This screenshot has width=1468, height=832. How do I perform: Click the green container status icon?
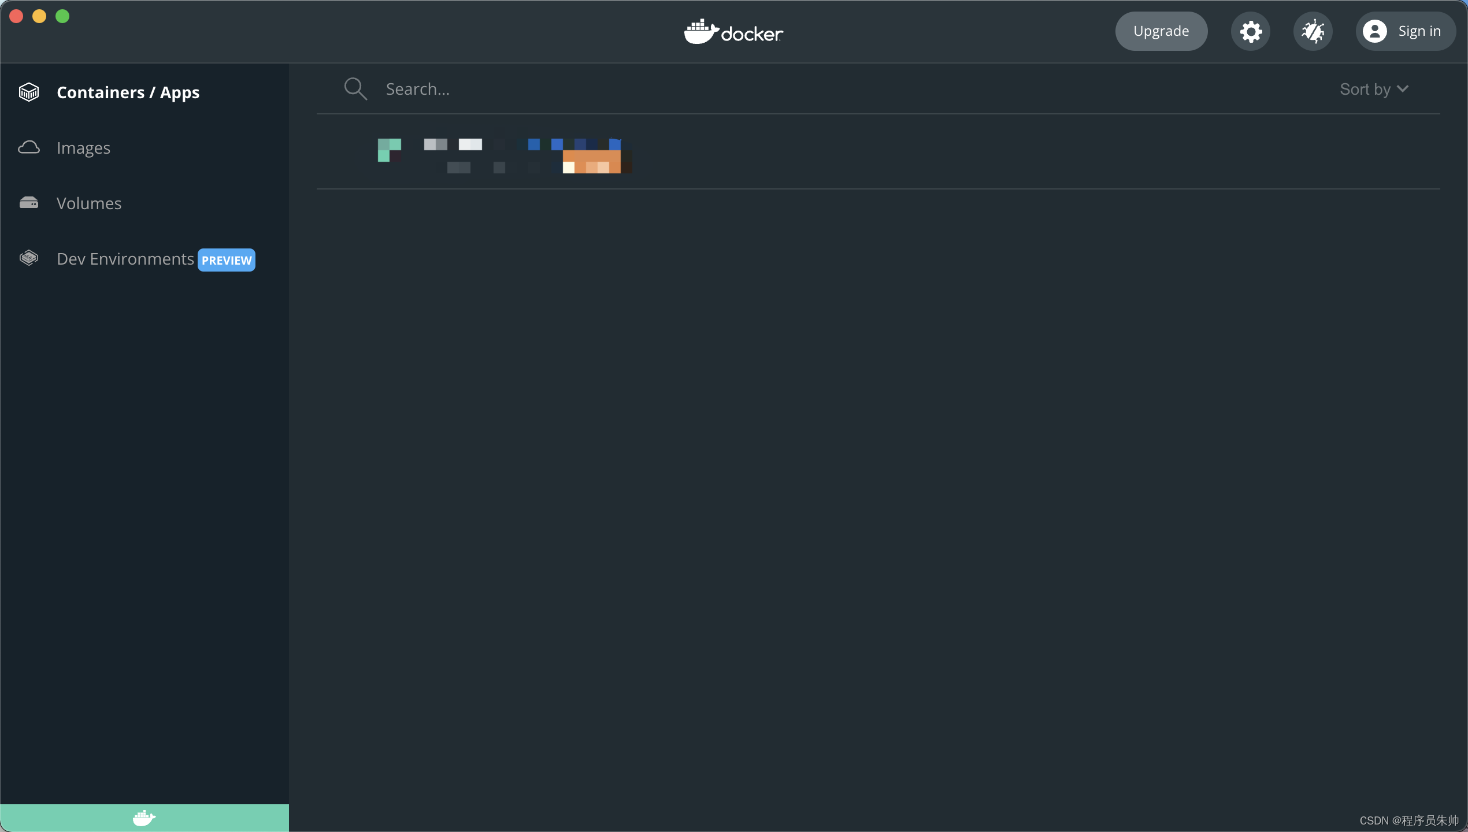click(390, 150)
